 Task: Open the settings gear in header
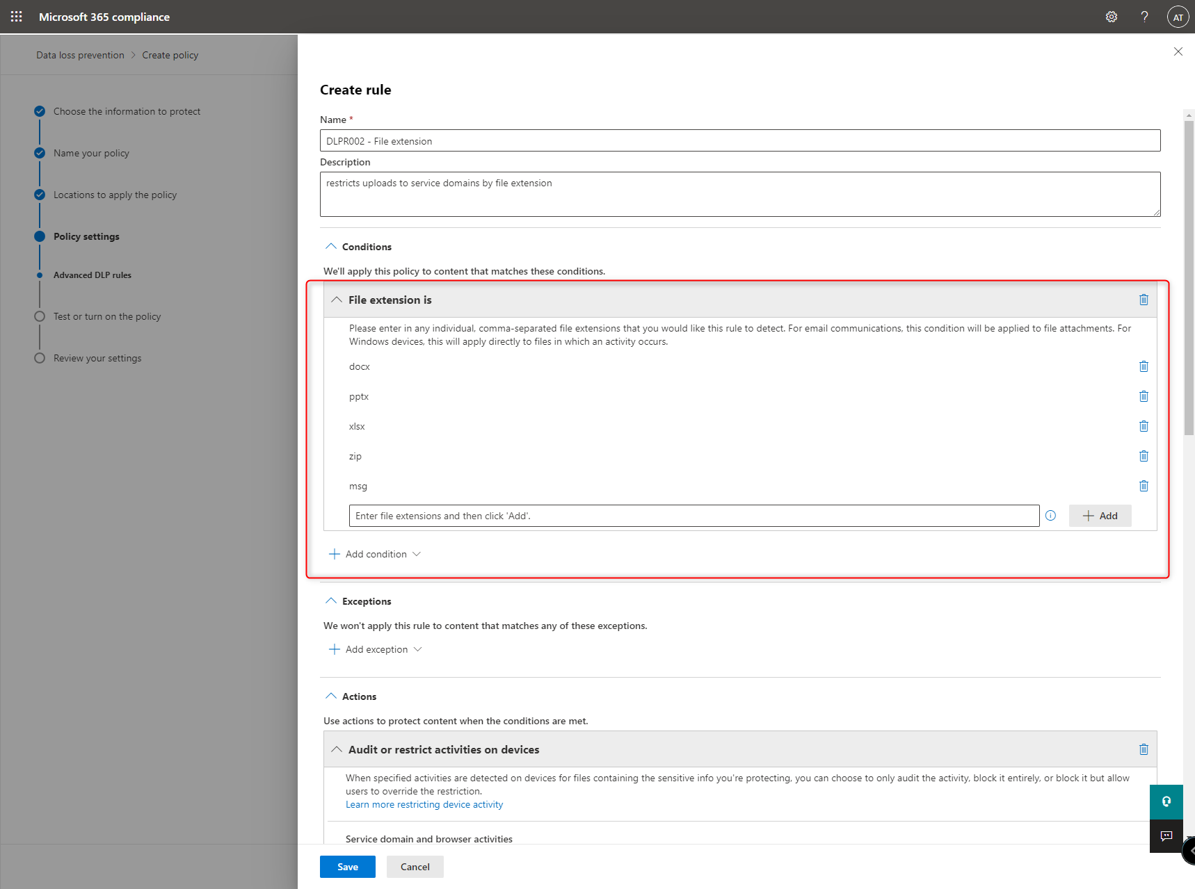click(x=1112, y=17)
